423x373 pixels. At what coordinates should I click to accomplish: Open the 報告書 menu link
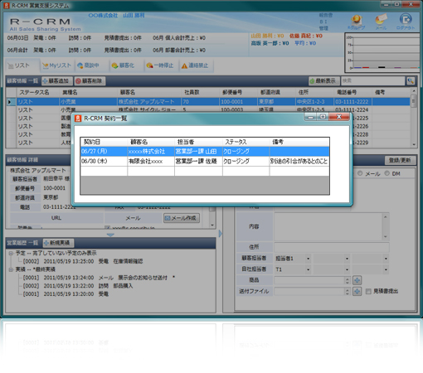coord(326,15)
